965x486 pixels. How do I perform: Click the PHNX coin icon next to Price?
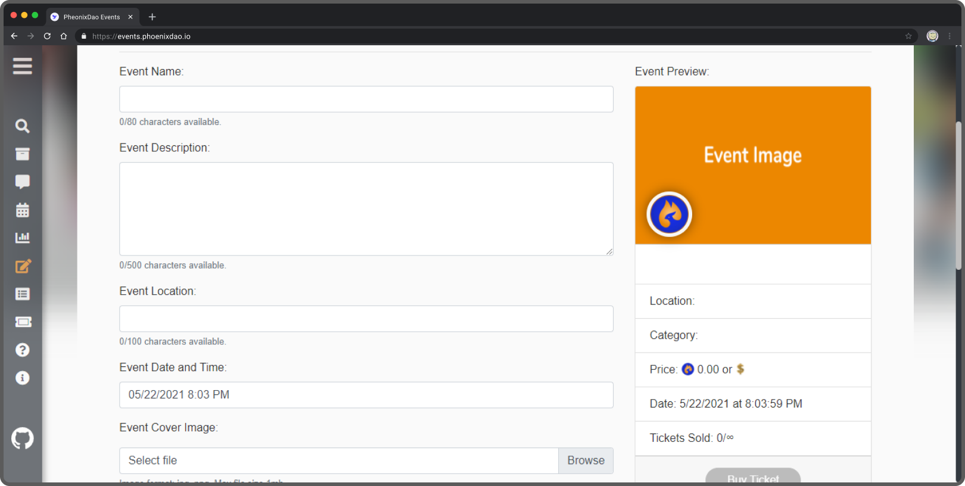pos(687,369)
